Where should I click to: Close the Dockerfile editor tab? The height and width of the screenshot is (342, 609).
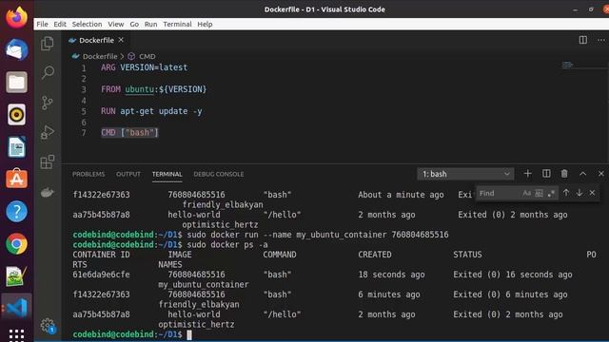click(121, 40)
